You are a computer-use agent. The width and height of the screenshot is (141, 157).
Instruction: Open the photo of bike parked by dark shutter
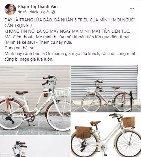106,89
